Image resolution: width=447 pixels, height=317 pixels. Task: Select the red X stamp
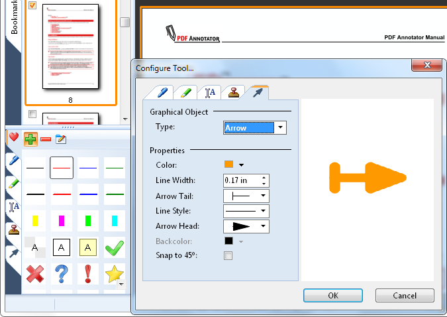pos(35,273)
